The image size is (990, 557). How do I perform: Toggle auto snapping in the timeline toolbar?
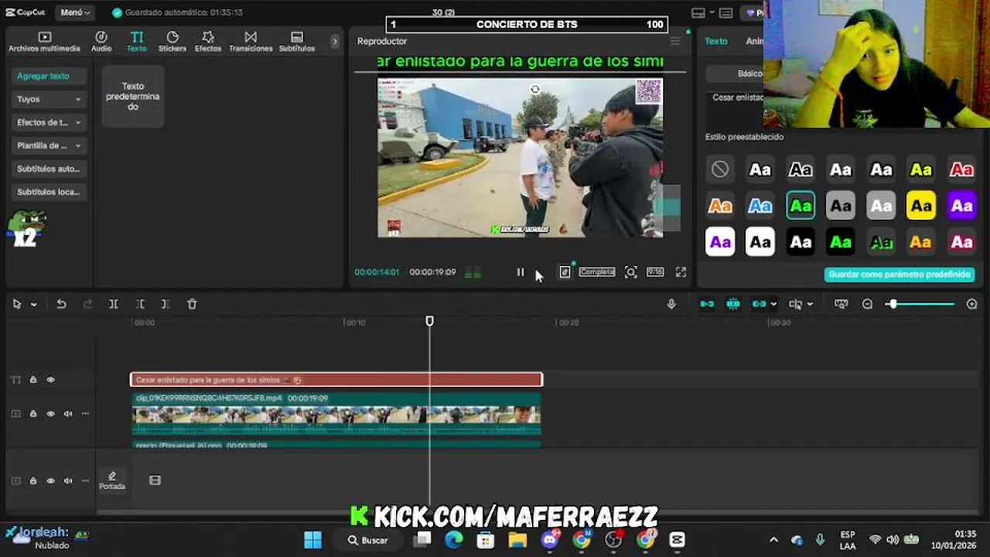click(733, 304)
